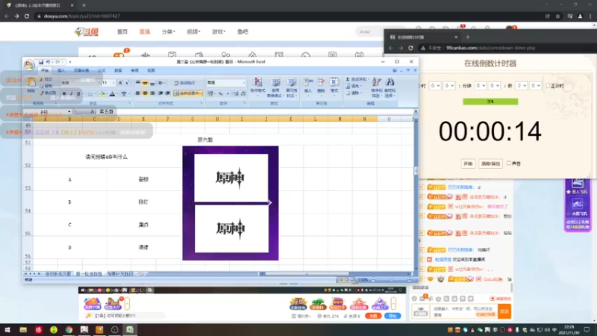Open hours ones digit dropdown
Viewport: 597px width, 336px height.
click(449, 86)
